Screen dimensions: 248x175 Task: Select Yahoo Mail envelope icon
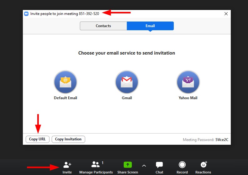point(188,82)
